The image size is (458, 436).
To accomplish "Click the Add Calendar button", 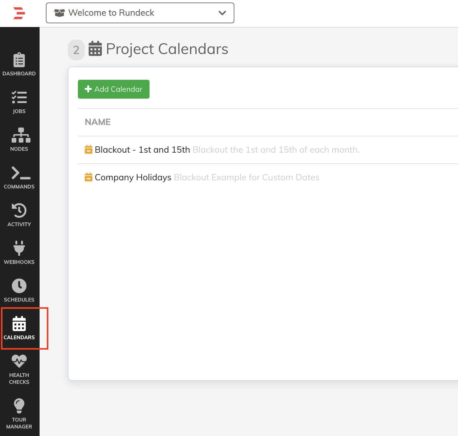I will point(114,89).
